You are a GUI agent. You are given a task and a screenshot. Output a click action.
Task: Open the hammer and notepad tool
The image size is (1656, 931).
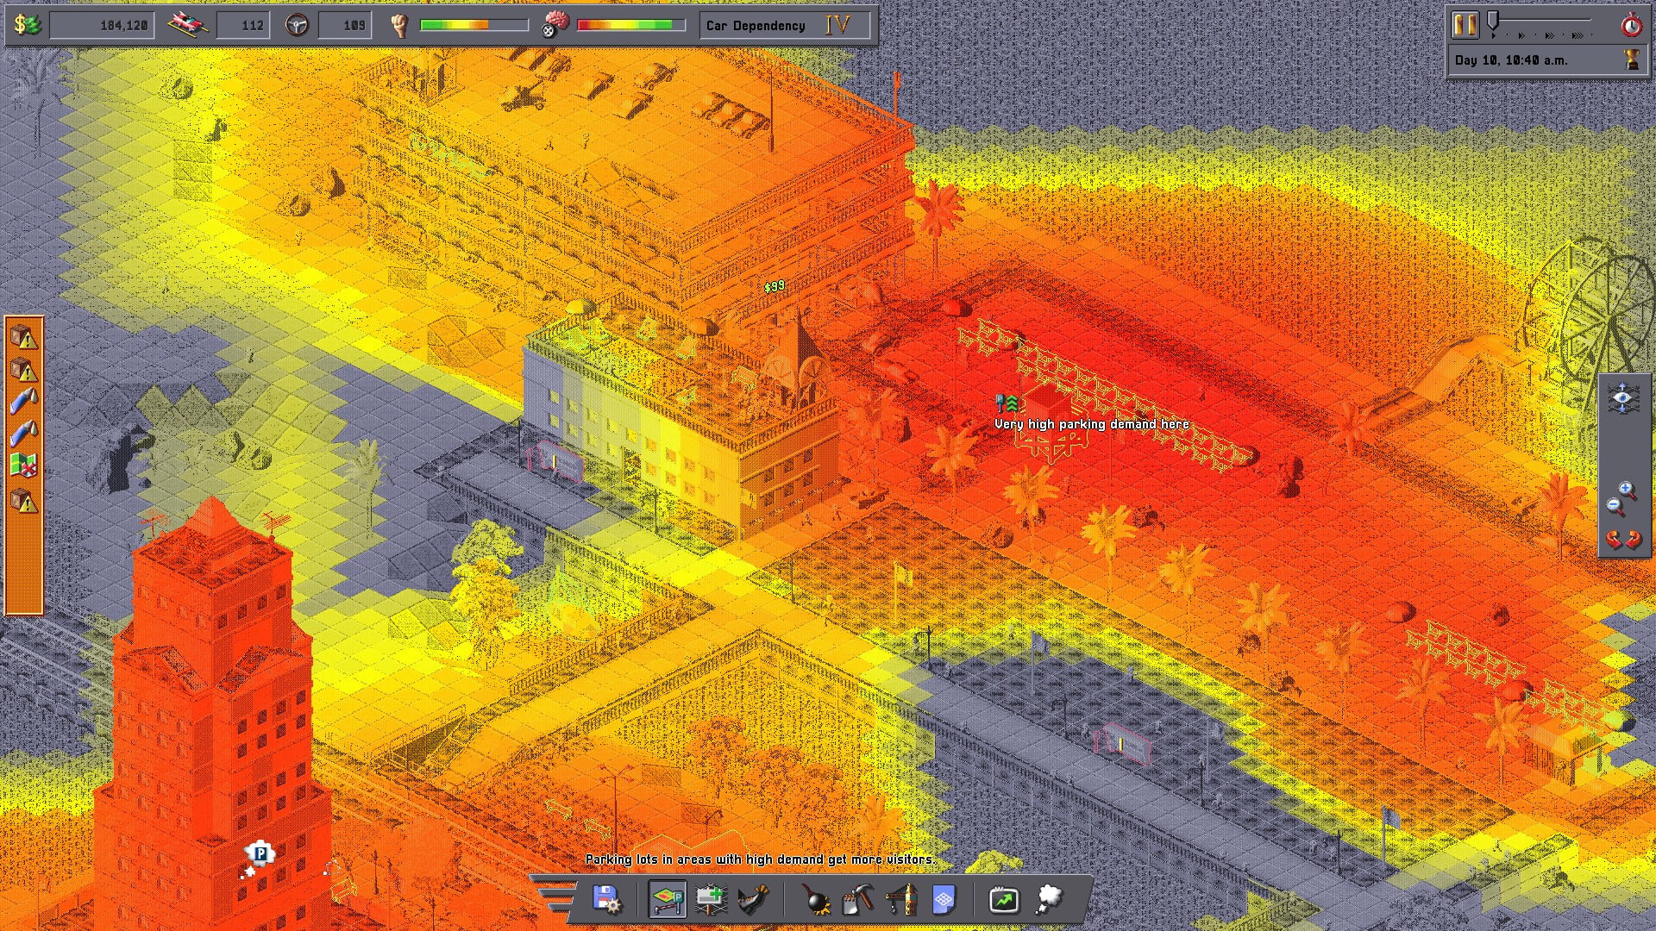coord(859,899)
